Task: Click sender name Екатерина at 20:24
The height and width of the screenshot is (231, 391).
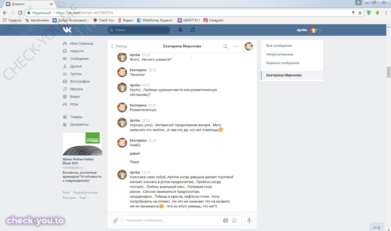Action: click(138, 141)
